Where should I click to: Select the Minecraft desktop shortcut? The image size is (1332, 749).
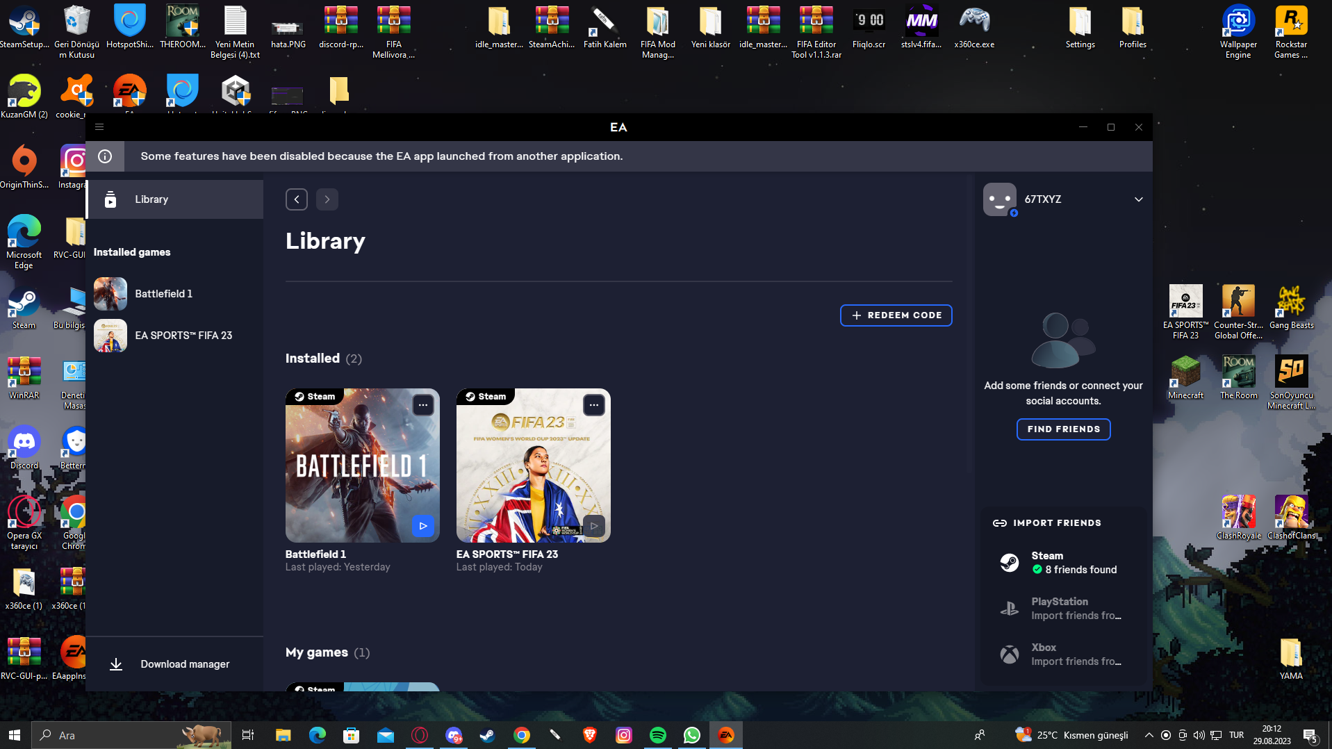pos(1185,377)
